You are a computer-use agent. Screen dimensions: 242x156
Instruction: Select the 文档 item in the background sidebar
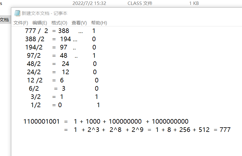6,20
